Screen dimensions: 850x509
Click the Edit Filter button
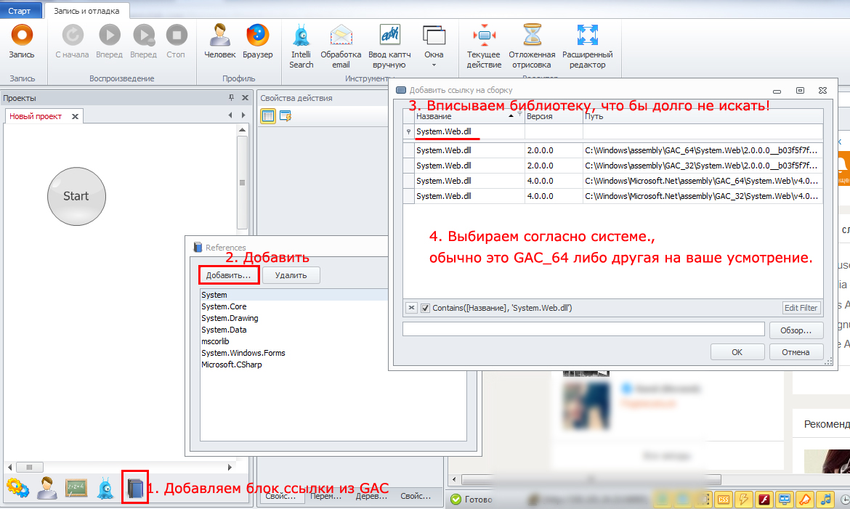801,308
